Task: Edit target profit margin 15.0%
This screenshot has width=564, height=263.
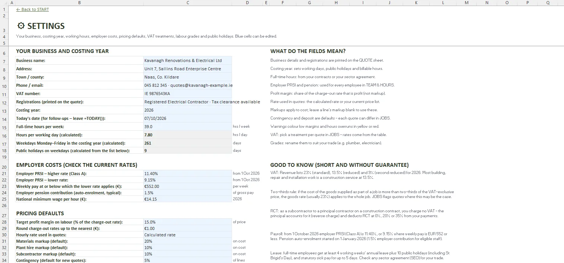Action: click(x=188, y=222)
